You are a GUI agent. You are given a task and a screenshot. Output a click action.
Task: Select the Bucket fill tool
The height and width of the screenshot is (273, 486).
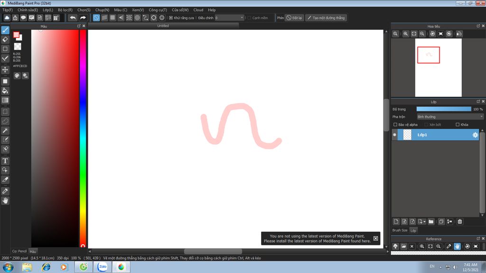[5, 91]
